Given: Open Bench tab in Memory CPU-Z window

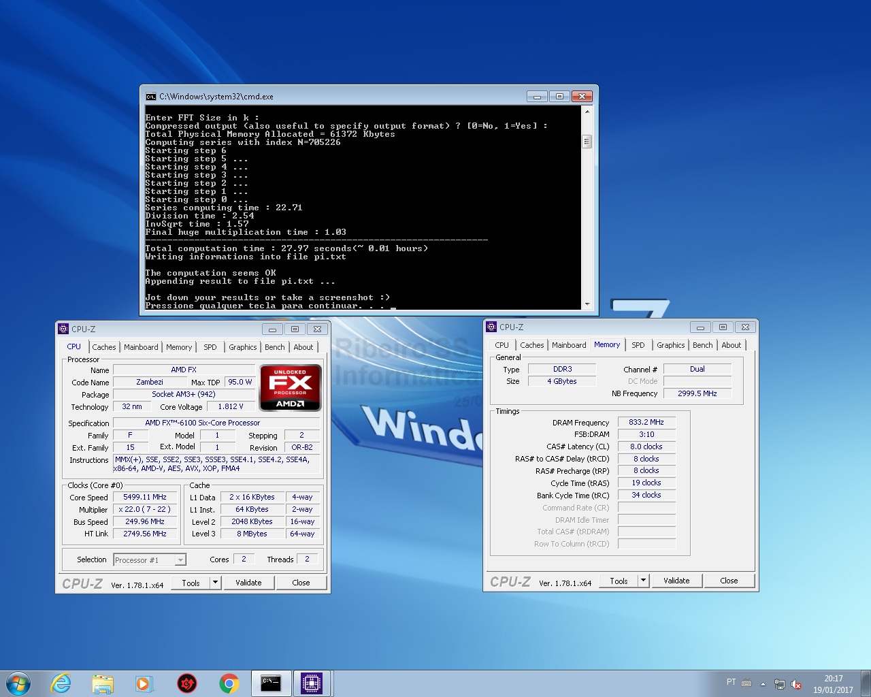Looking at the screenshot, I should point(703,345).
